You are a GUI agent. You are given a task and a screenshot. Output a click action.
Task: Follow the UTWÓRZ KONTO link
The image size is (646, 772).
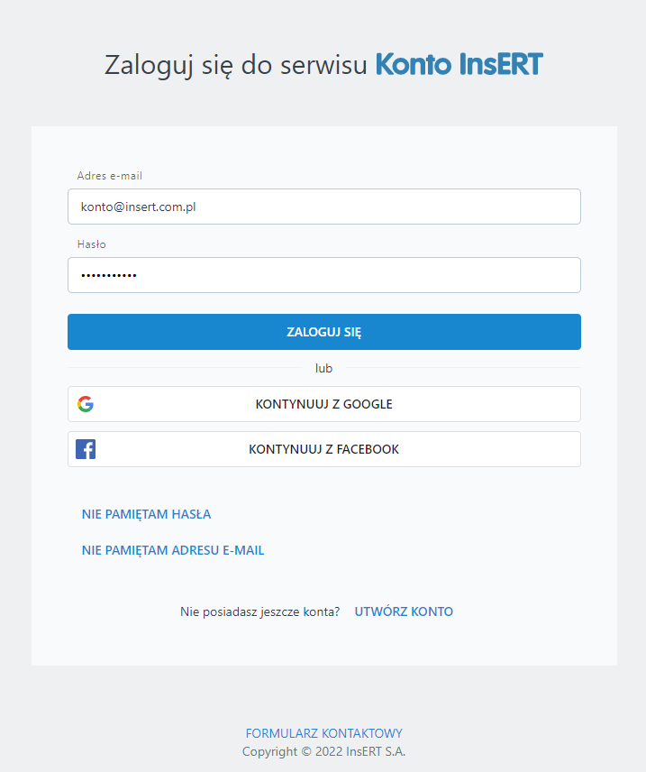[x=404, y=611]
